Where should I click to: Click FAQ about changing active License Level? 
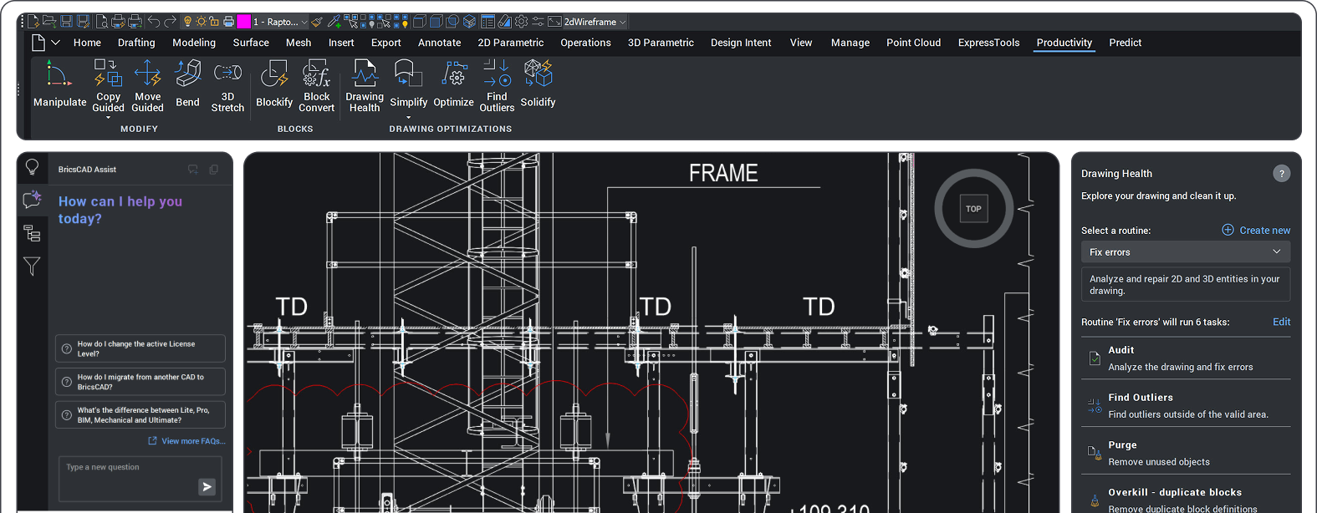[140, 348]
